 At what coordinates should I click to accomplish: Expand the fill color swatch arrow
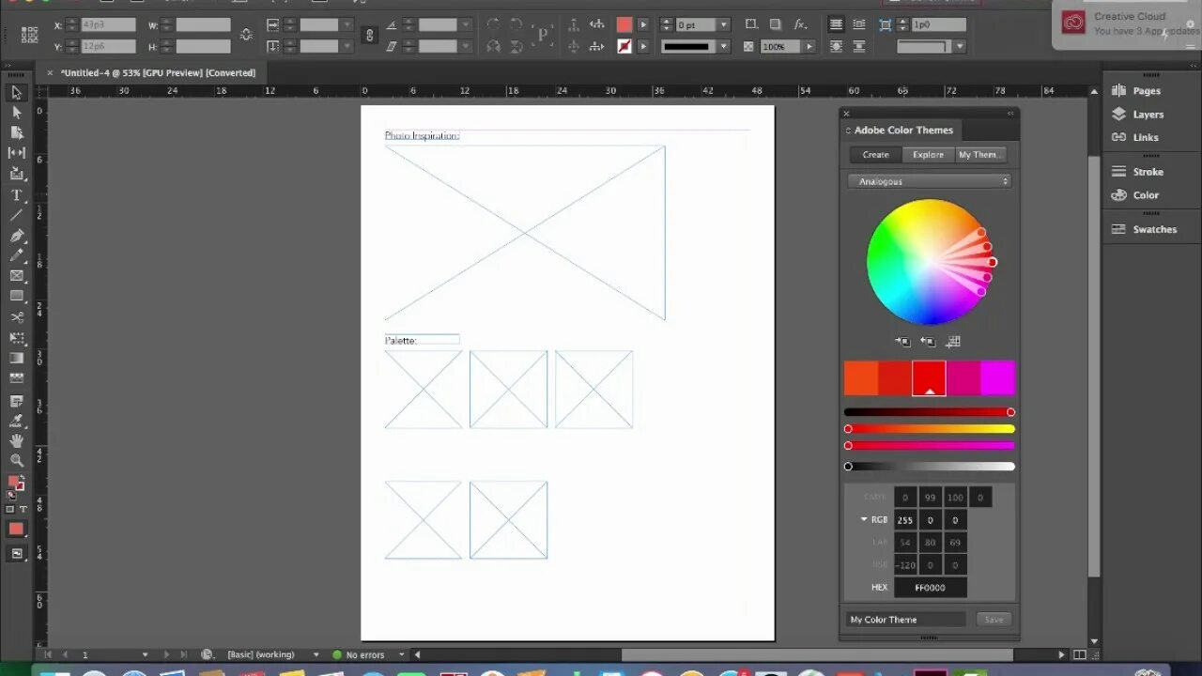(x=643, y=25)
